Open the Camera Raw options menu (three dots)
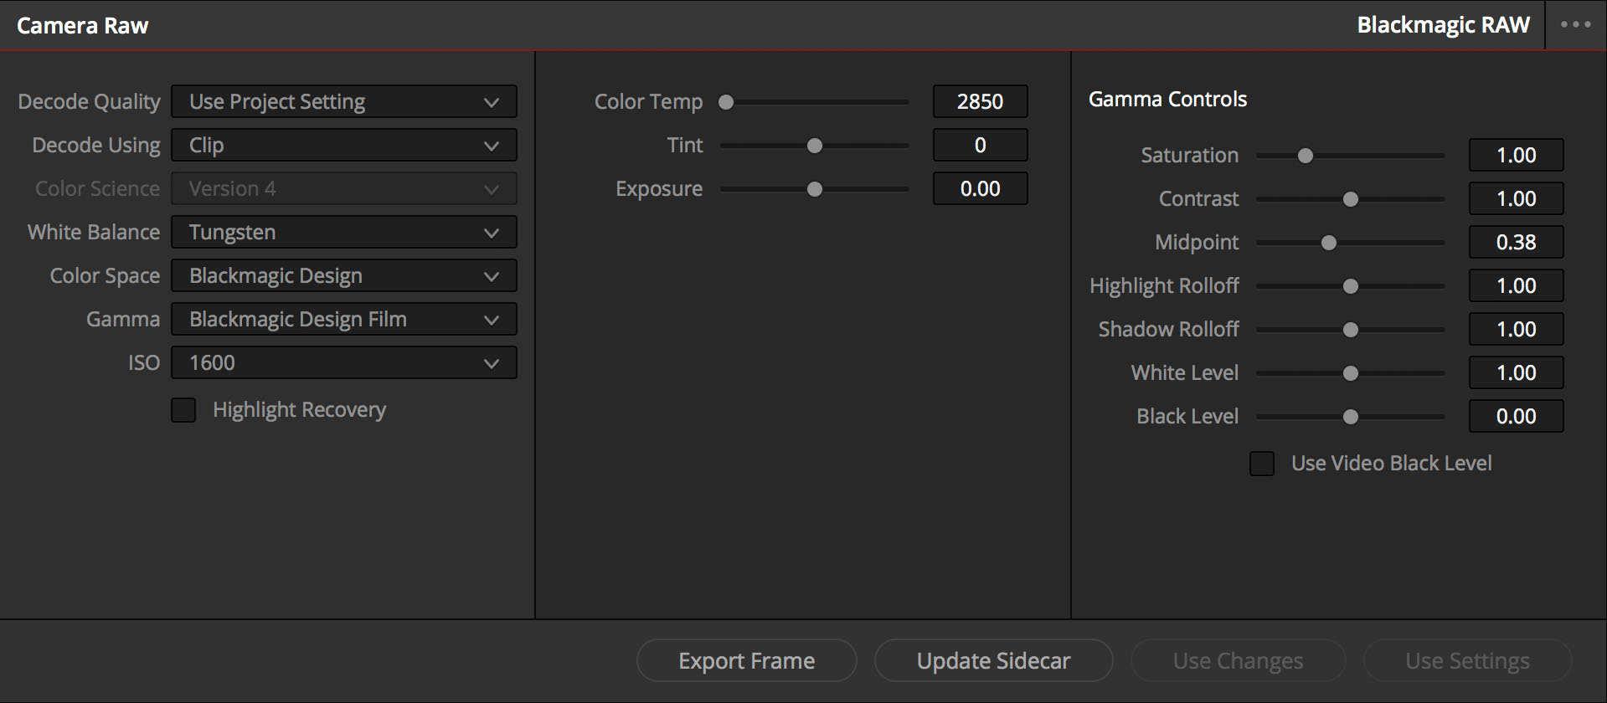This screenshot has width=1607, height=703. pyautogui.click(x=1575, y=24)
